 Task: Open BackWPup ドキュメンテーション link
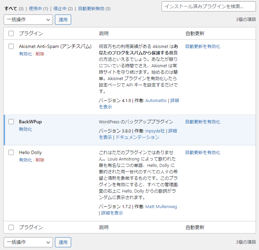(138, 137)
